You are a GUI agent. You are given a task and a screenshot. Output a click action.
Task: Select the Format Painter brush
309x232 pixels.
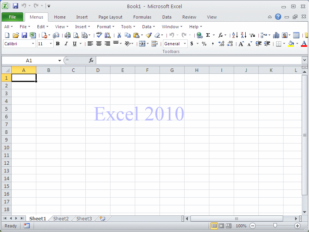[x=149, y=35]
